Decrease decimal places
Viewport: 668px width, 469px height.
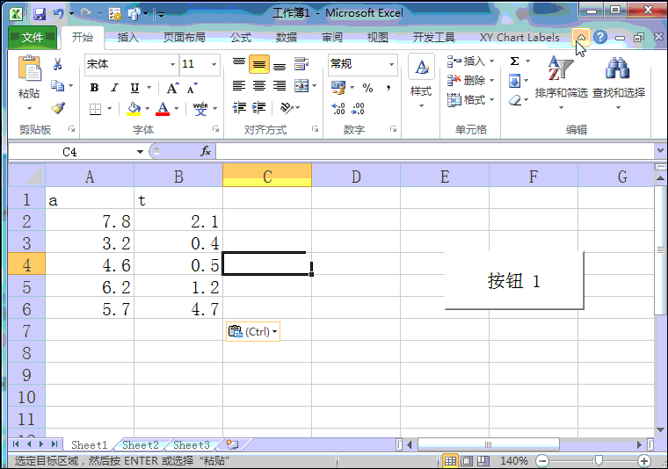point(358,109)
